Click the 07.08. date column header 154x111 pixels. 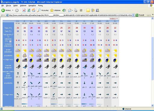click(18, 23)
